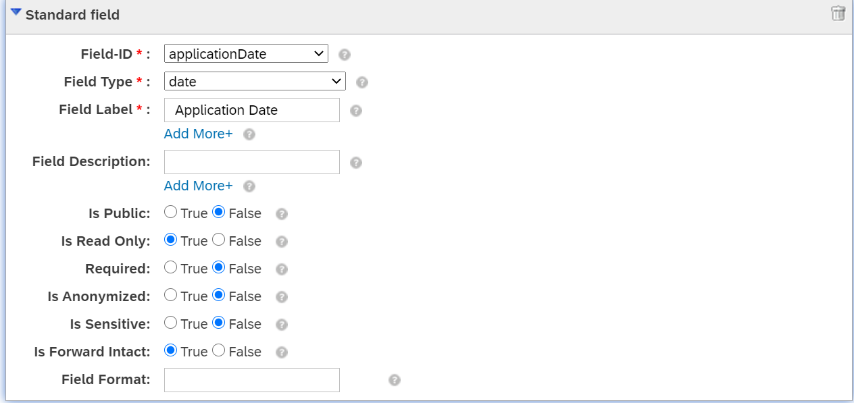Delete the Standard field with trash icon
Image resolution: width=854 pixels, height=403 pixels.
(x=838, y=14)
